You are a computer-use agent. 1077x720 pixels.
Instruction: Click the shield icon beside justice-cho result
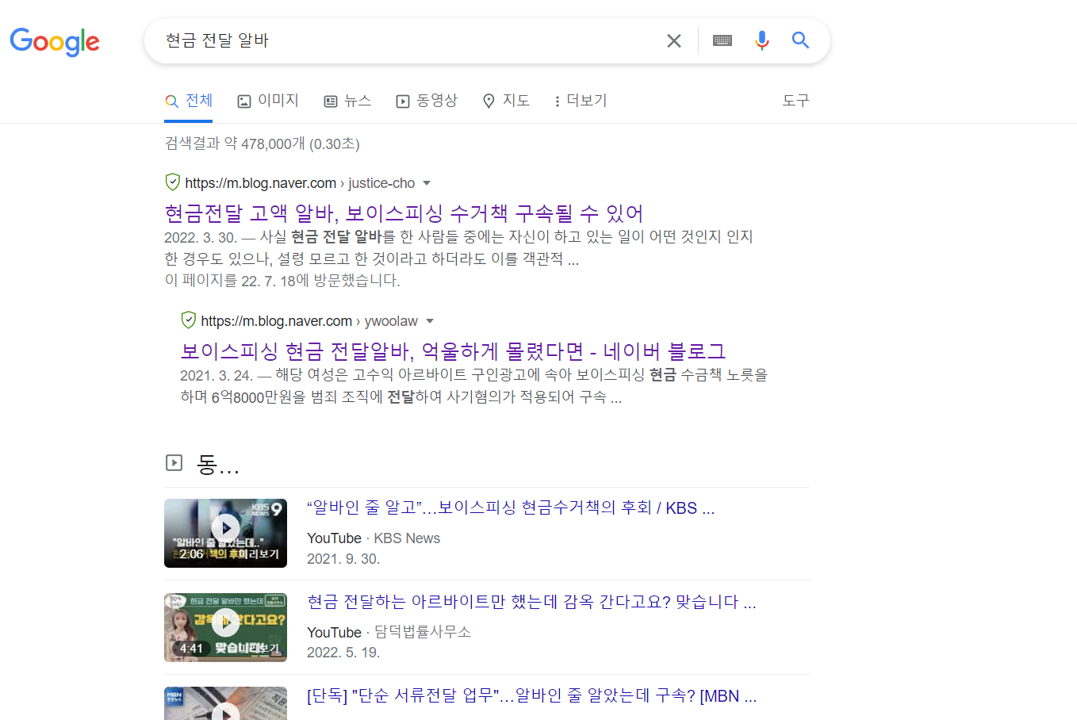[x=172, y=182]
